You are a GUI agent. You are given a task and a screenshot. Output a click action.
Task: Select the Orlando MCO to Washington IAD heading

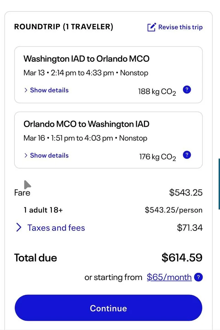coord(86,124)
